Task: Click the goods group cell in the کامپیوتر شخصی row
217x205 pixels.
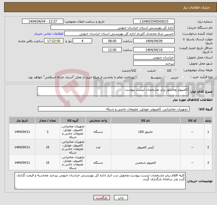Action: (73, 163)
